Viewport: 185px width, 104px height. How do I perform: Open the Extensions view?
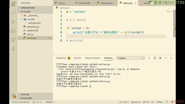13,40
